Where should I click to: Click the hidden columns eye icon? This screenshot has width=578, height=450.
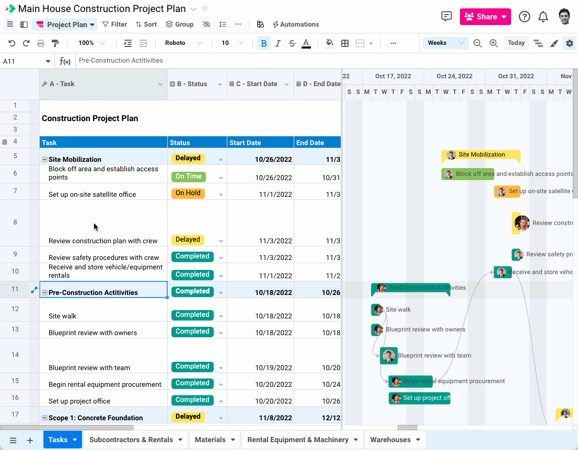206,25
